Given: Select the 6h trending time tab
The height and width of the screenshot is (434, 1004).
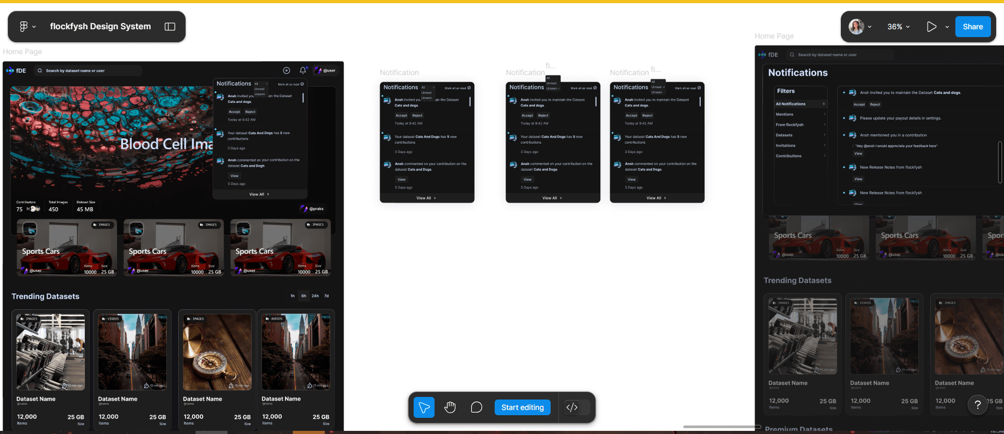Looking at the screenshot, I should (x=304, y=296).
